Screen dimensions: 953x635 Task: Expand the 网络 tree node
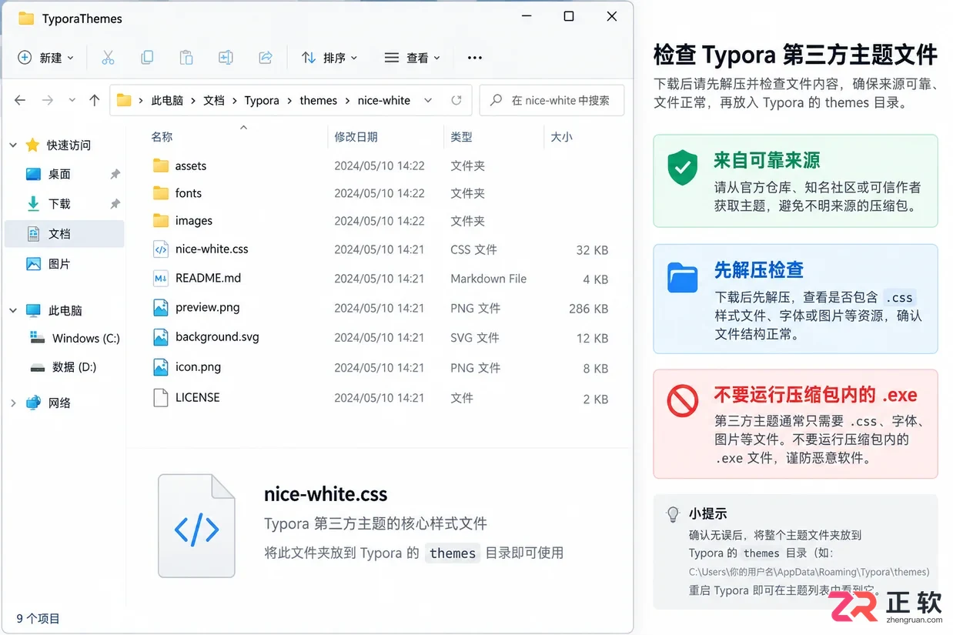pyautogui.click(x=13, y=403)
